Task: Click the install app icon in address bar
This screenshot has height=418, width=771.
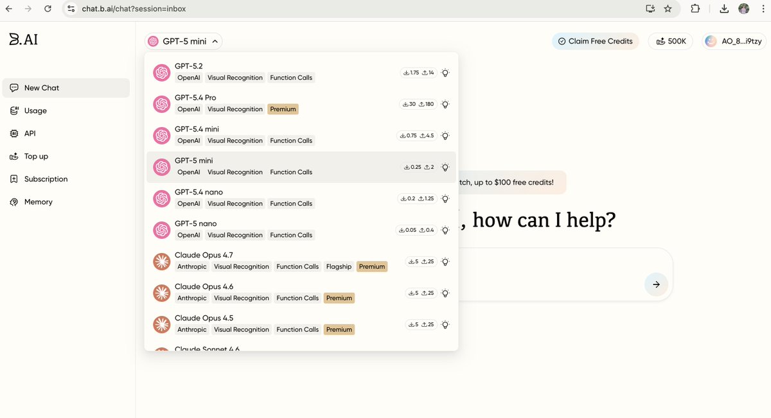Action: [650, 9]
